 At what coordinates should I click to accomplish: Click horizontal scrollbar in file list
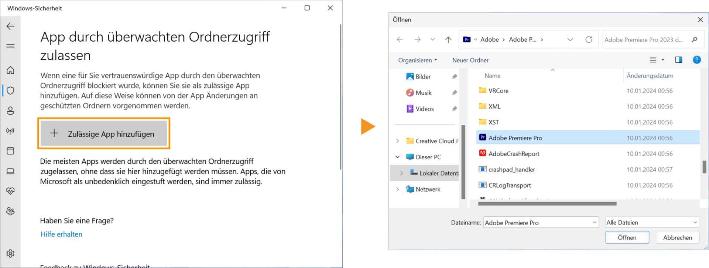coord(547,203)
